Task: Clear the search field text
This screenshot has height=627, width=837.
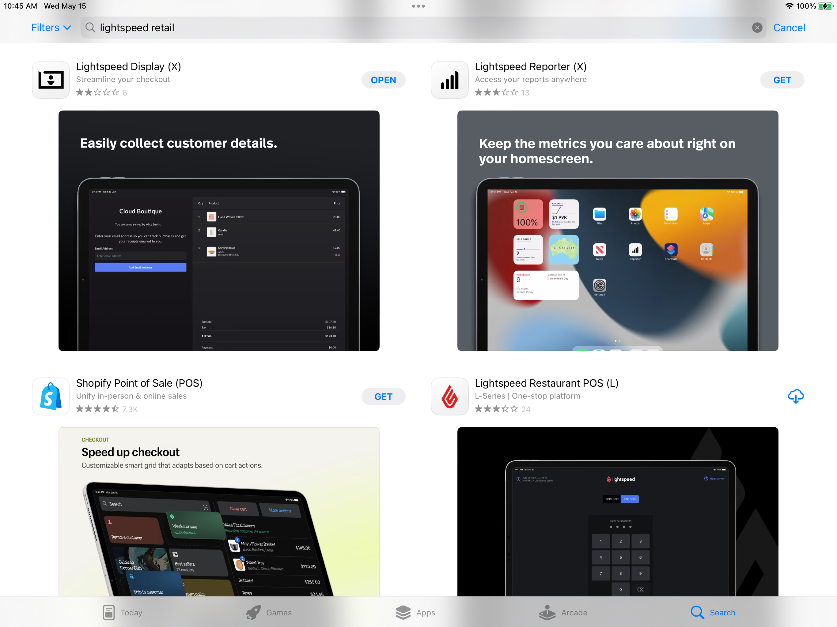Action: (757, 28)
